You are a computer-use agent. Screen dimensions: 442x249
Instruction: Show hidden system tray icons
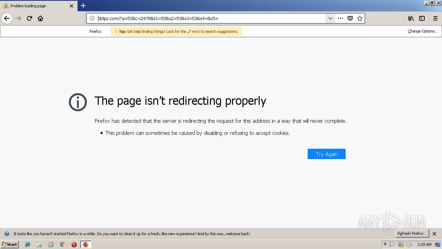pos(385,245)
